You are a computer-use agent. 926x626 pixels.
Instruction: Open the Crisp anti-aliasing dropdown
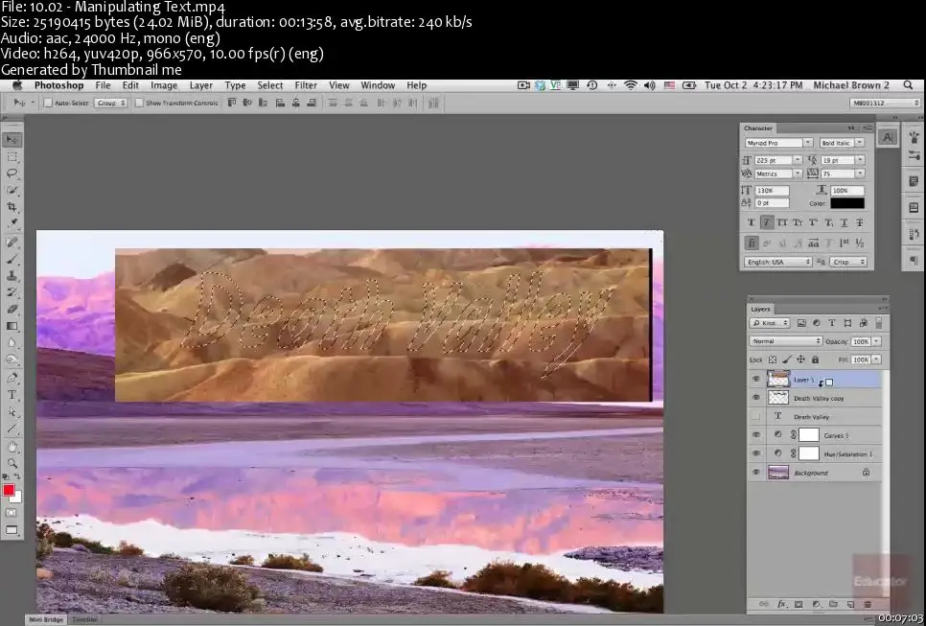pos(848,262)
